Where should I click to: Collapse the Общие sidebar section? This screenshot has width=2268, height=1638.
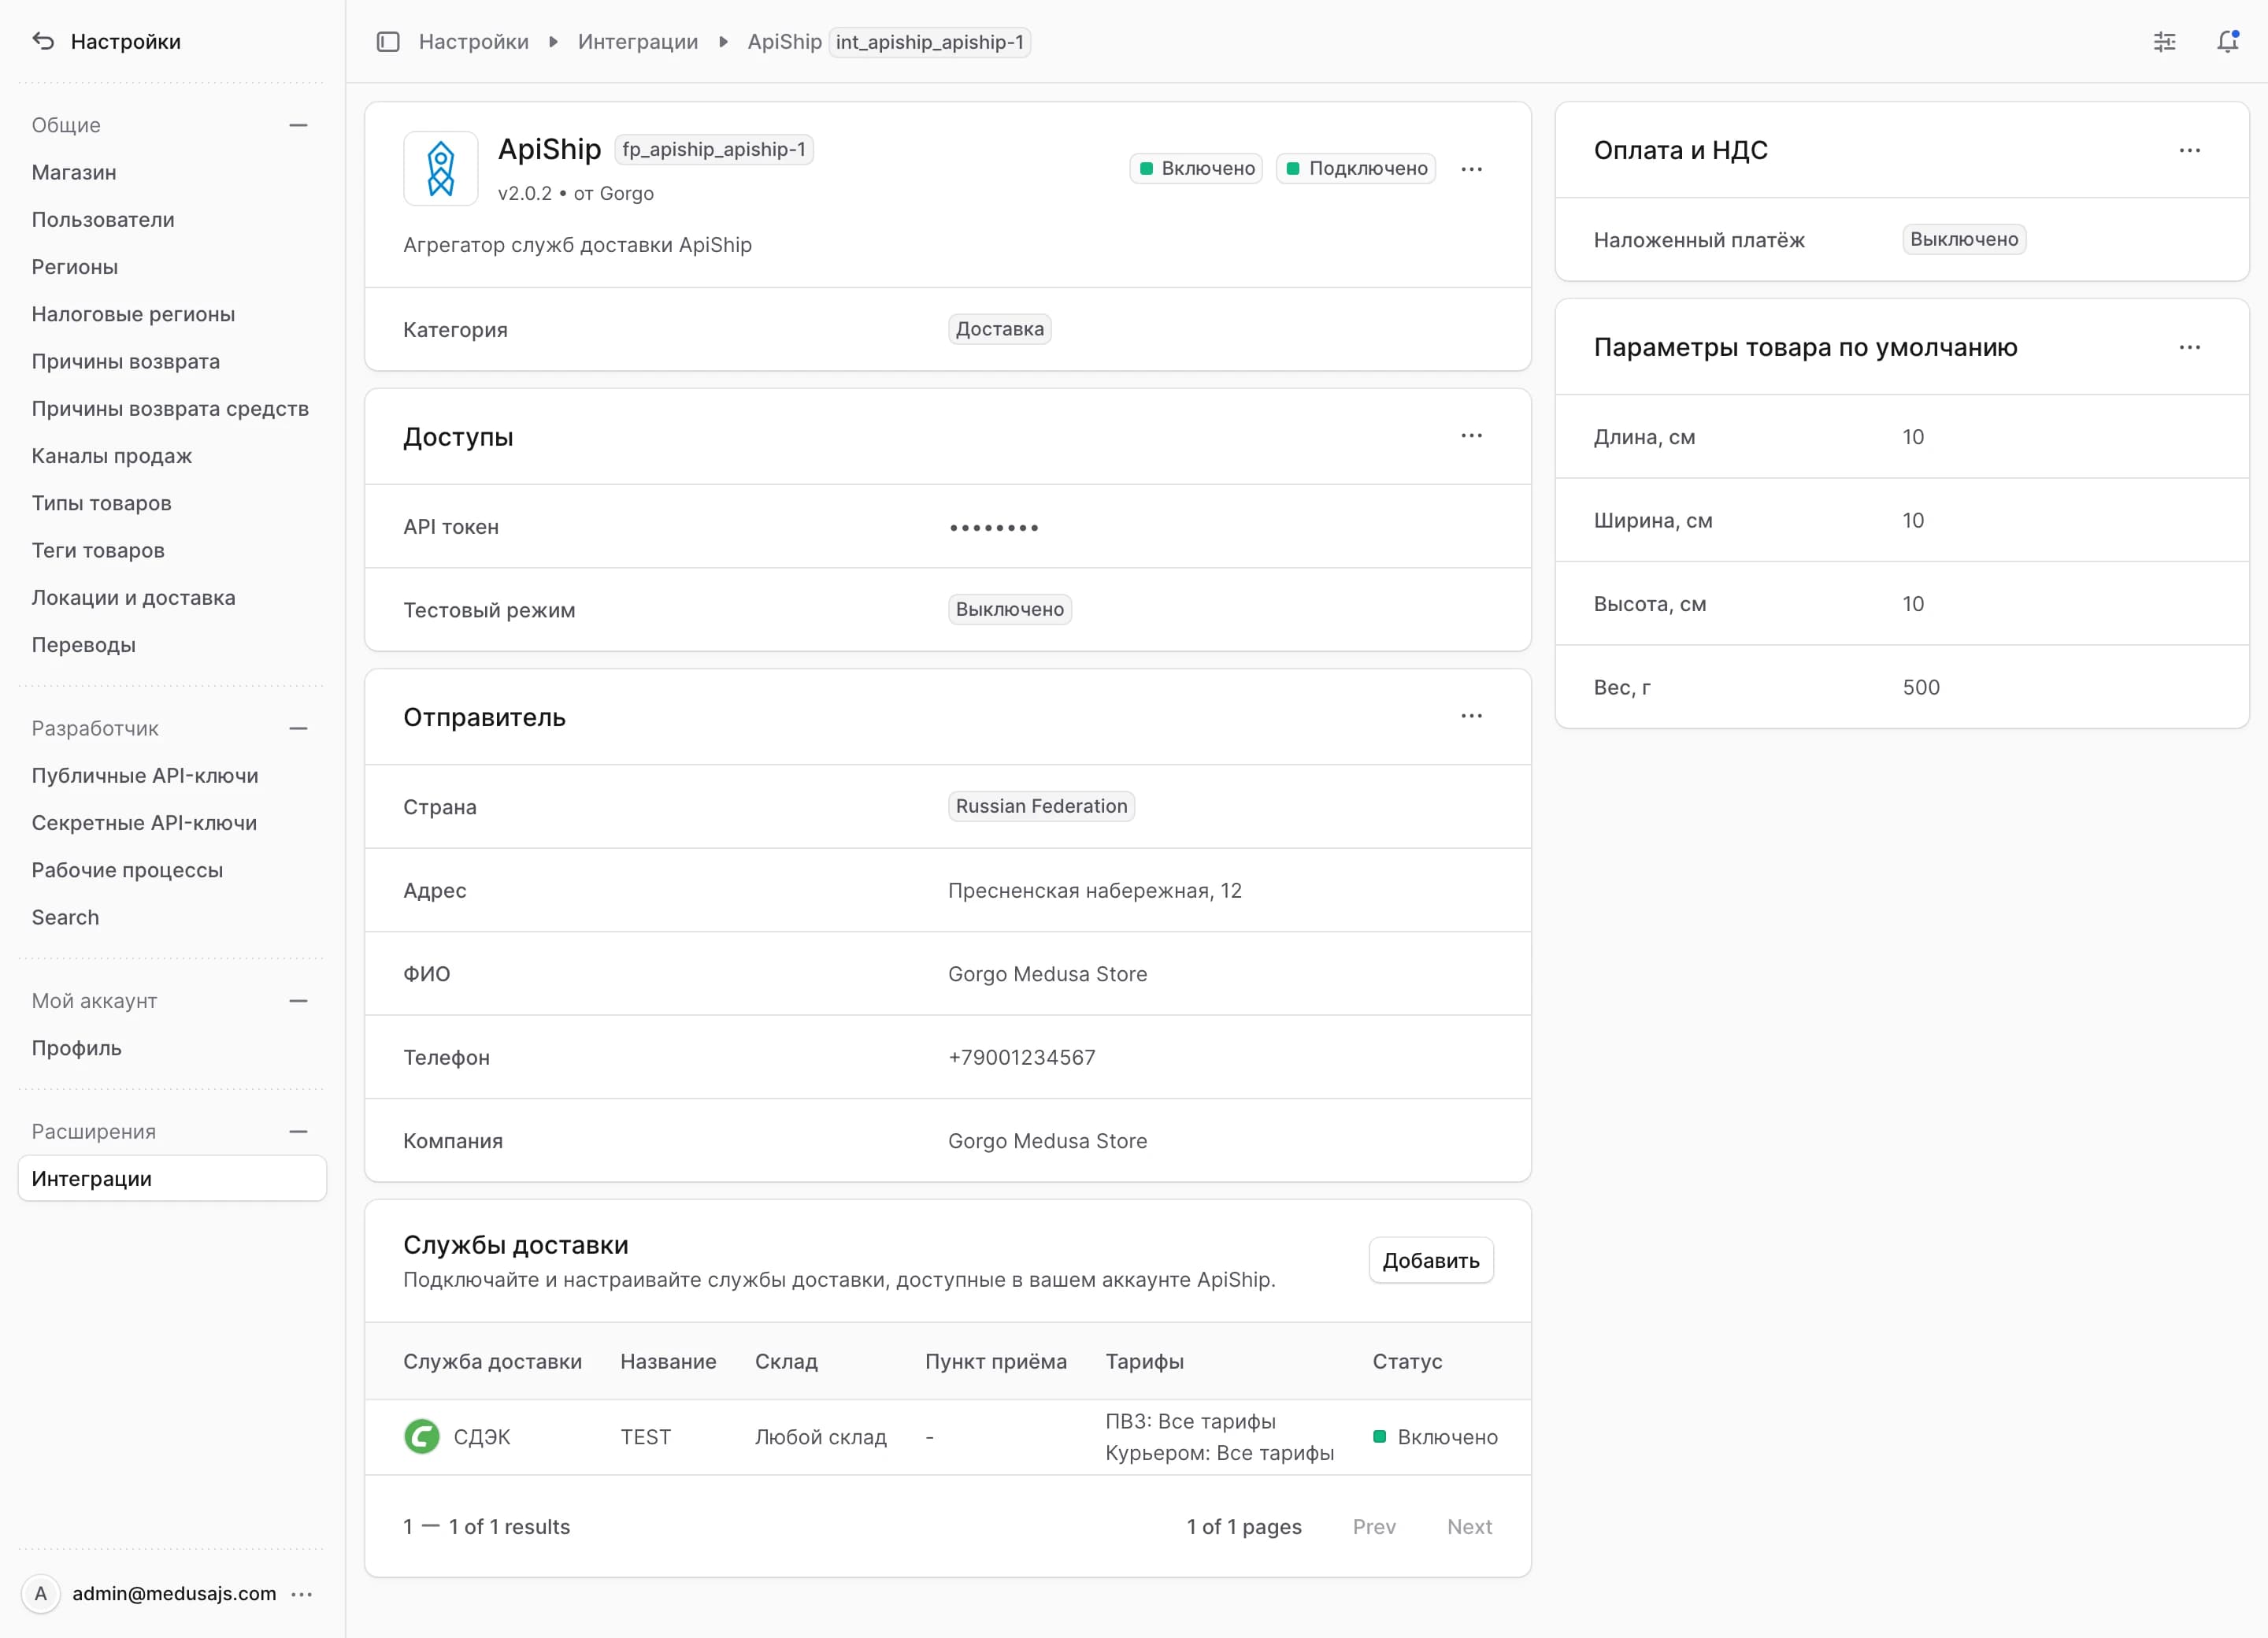click(x=298, y=125)
